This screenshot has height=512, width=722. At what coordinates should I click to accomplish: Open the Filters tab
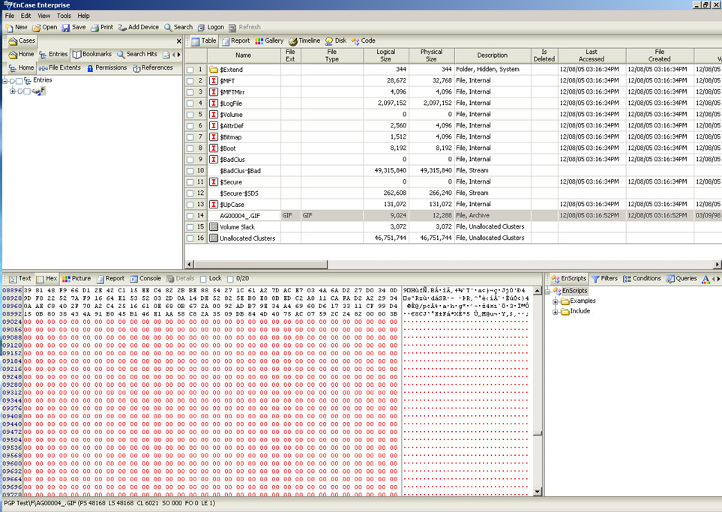coord(604,279)
